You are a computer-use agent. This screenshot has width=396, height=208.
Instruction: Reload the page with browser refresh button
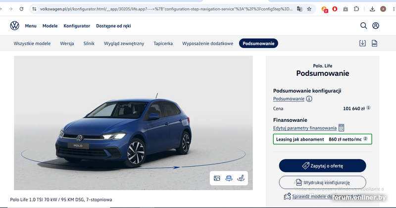click(21, 9)
